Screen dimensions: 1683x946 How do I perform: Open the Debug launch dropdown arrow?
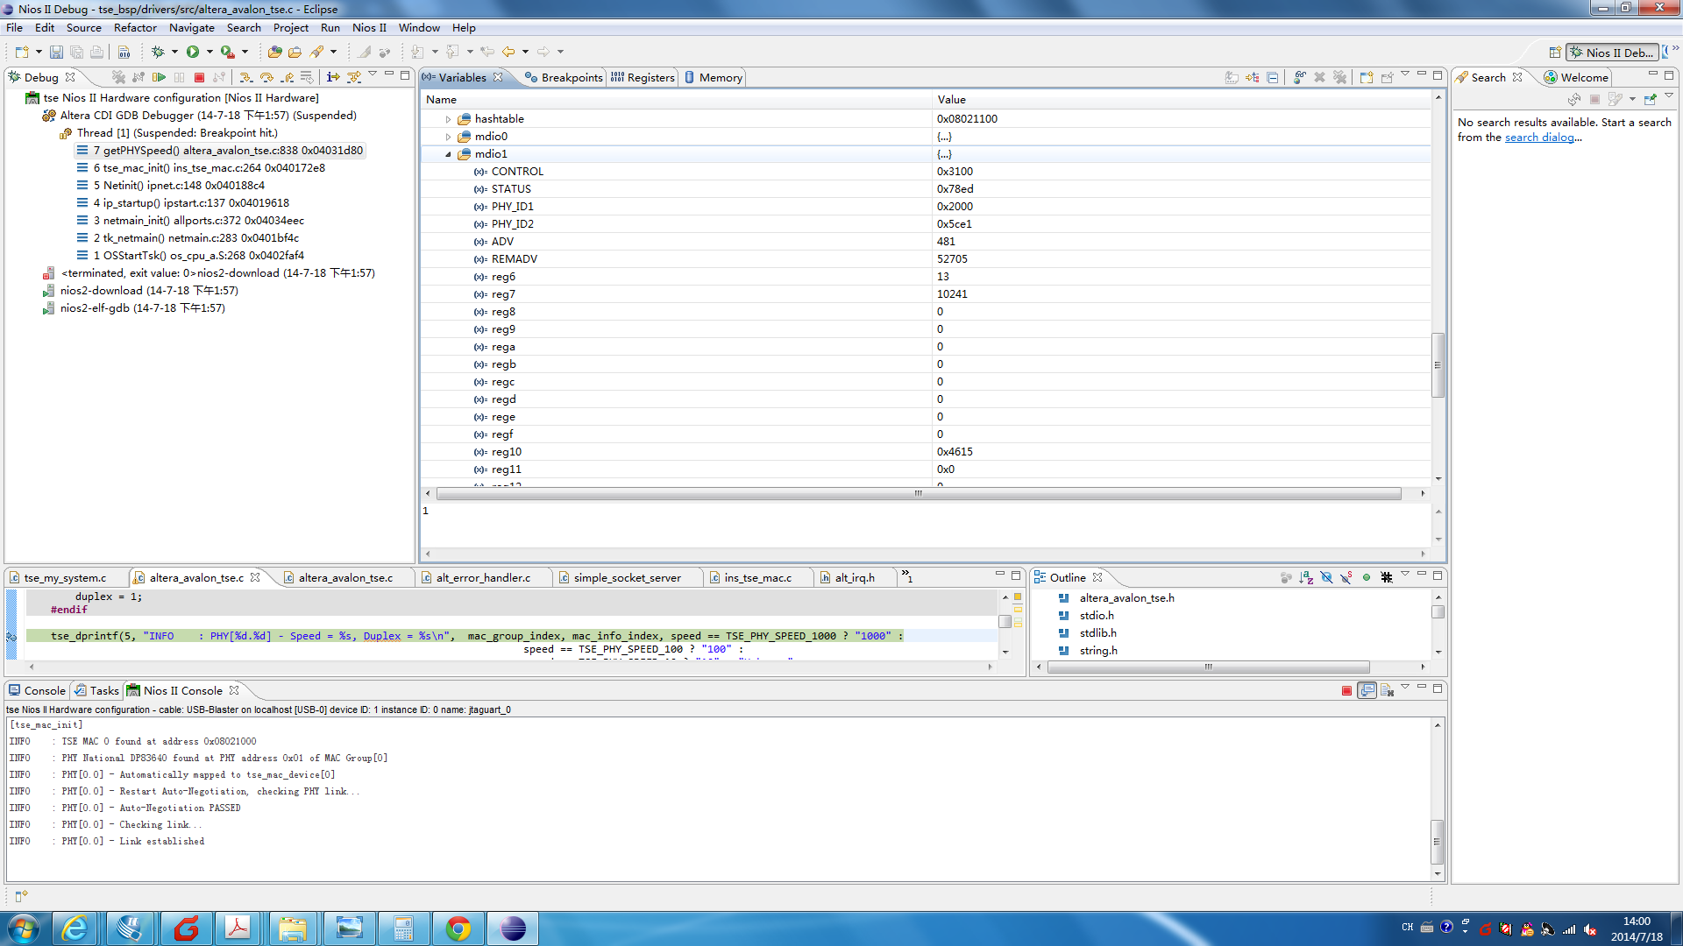coord(174,53)
